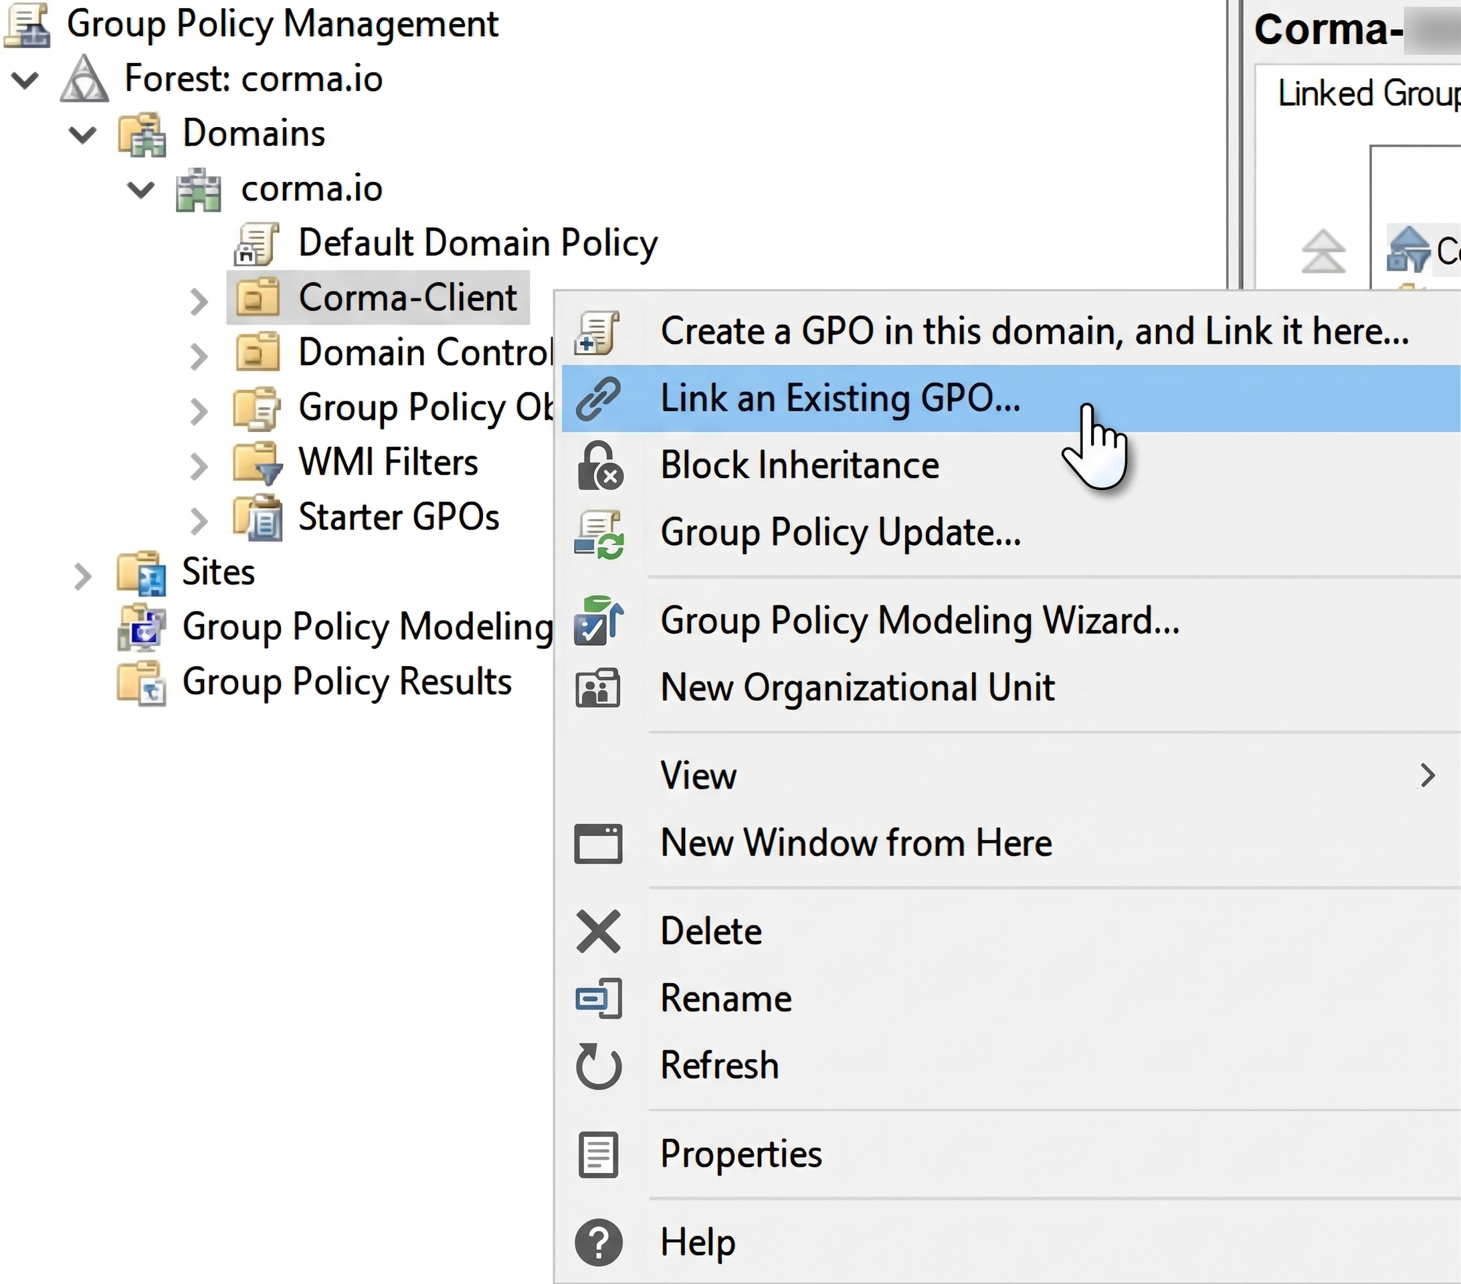Collapse the Domains tree node
The height and width of the screenshot is (1284, 1461).
83,134
